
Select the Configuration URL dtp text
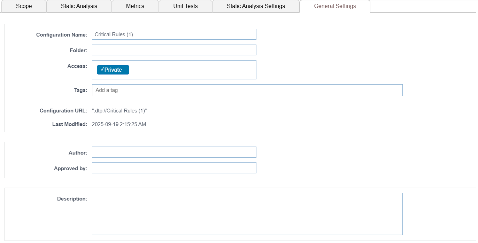[119, 111]
